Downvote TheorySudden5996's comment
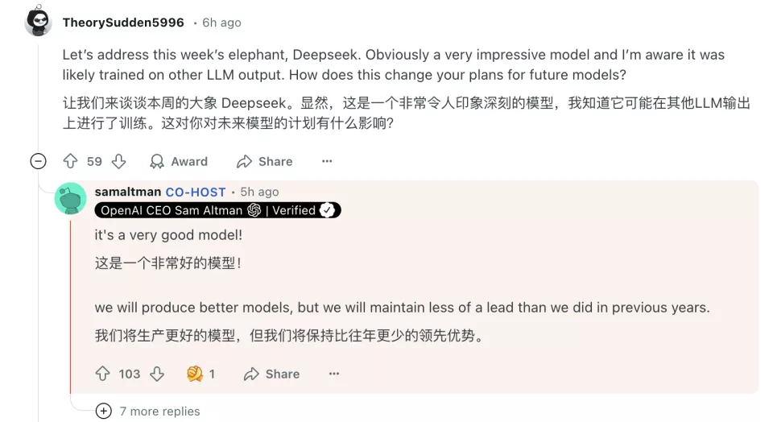 (x=119, y=161)
